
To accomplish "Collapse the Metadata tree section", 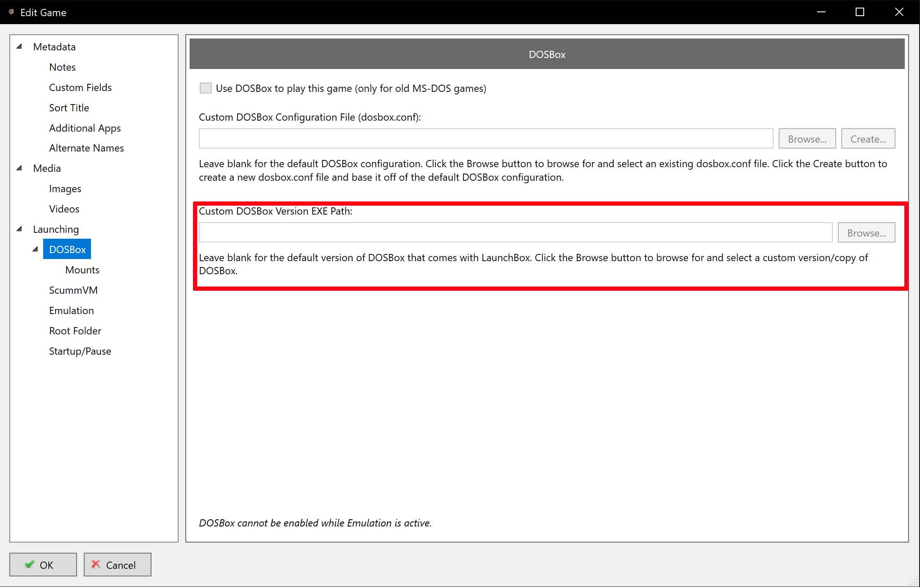I will click(19, 47).
